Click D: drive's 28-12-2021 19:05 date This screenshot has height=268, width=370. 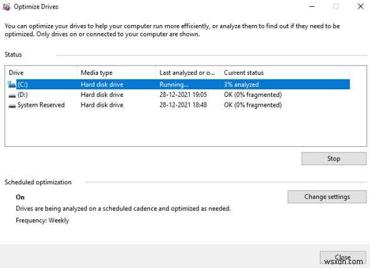point(183,95)
